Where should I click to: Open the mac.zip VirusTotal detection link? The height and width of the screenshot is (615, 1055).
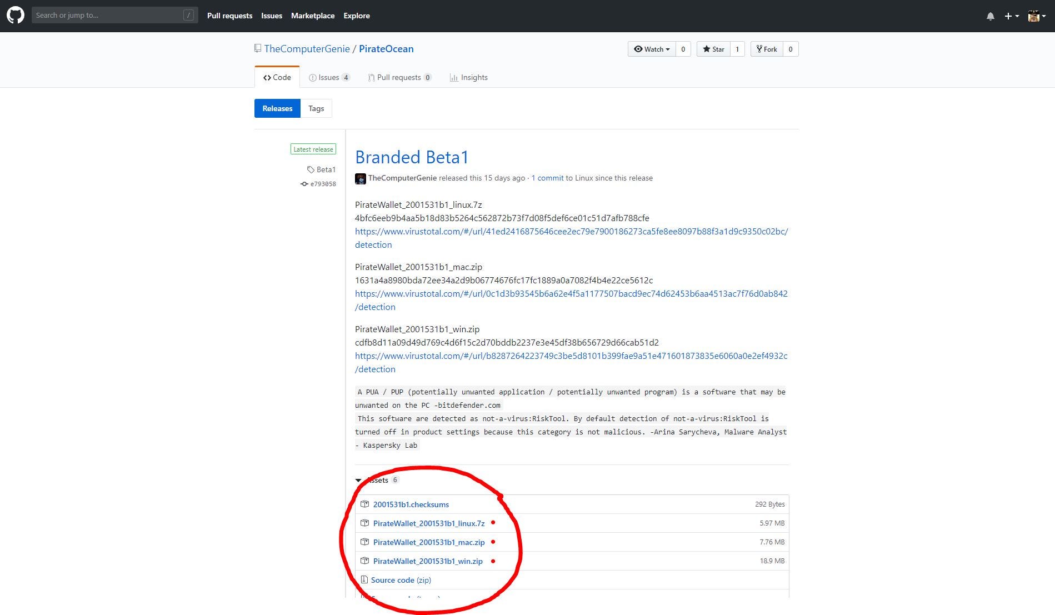pyautogui.click(x=571, y=300)
